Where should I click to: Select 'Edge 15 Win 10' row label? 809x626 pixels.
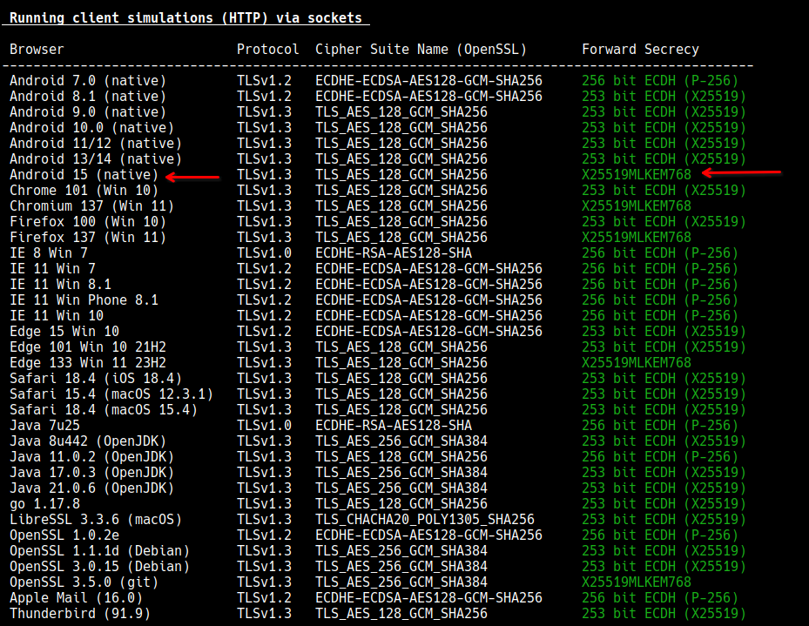[64, 332]
